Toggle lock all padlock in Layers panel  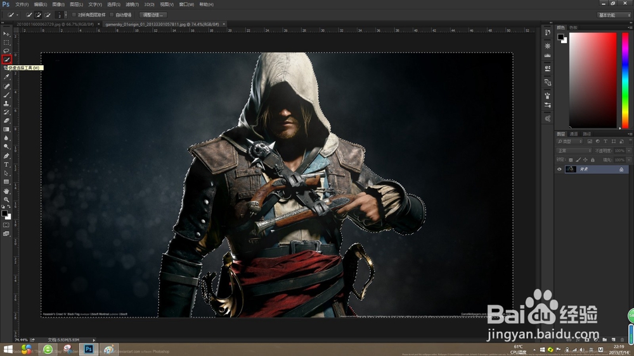(x=593, y=159)
